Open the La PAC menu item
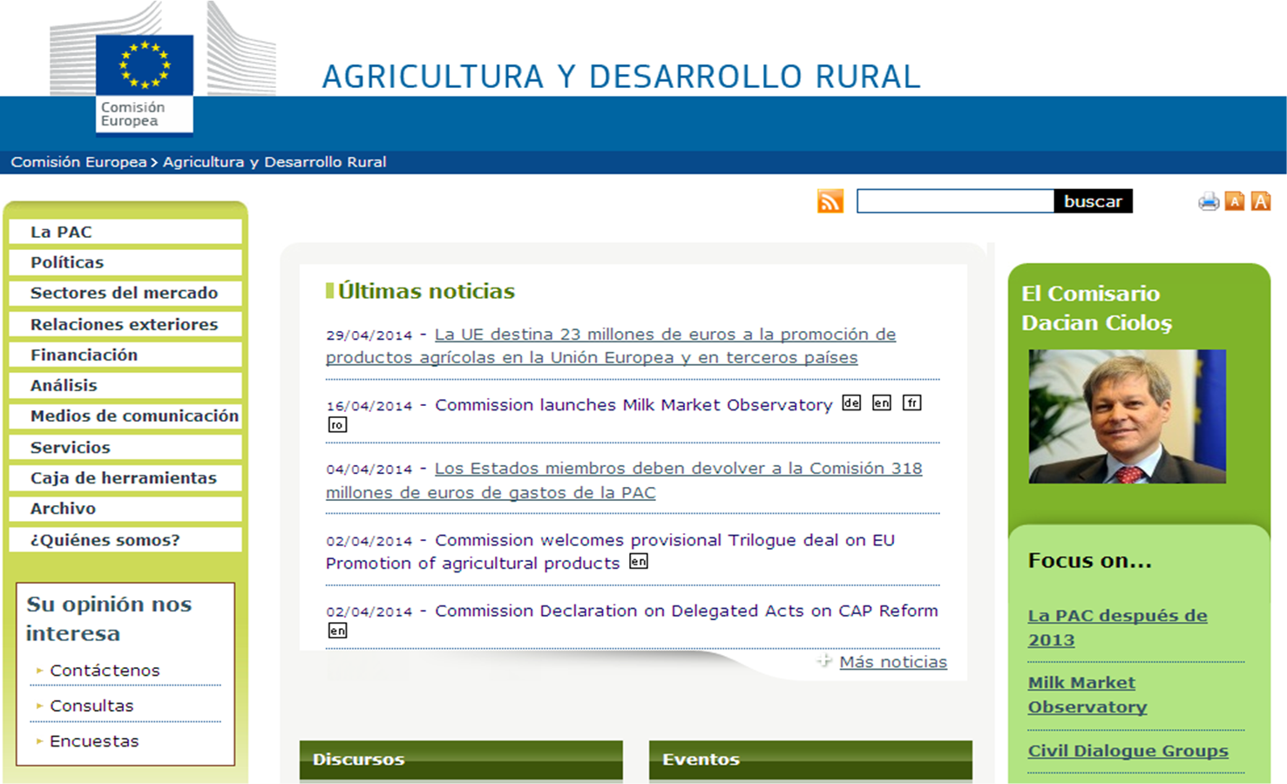Viewport: 1287px width, 784px height. 61,232
